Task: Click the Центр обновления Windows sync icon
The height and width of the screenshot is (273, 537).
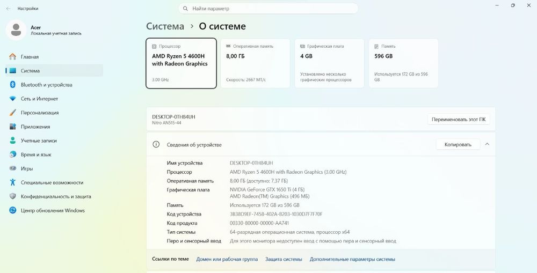Action: [13, 210]
